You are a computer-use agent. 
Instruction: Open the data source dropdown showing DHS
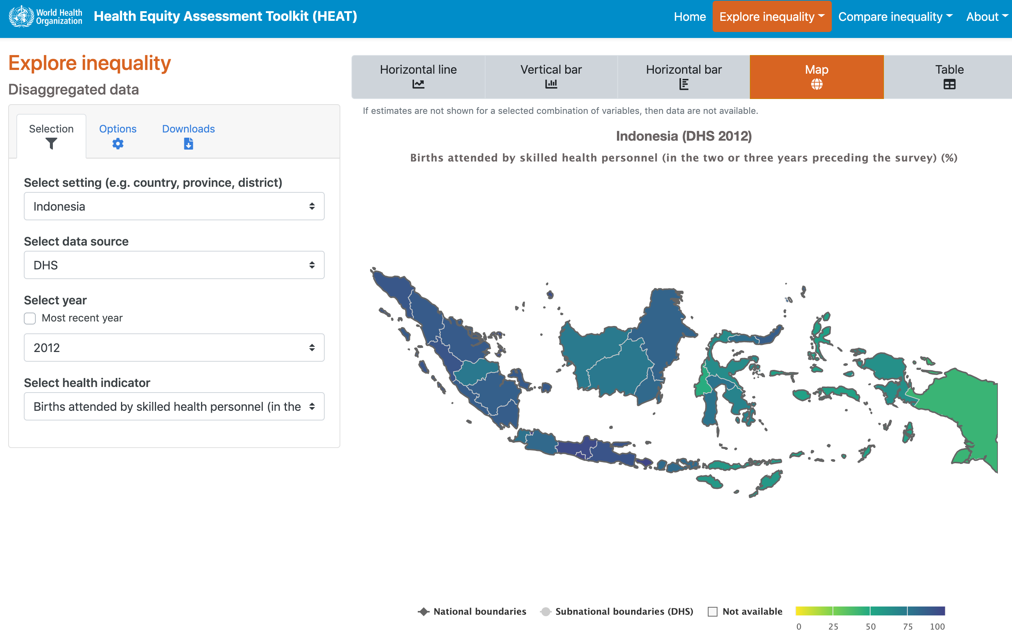[x=174, y=265]
